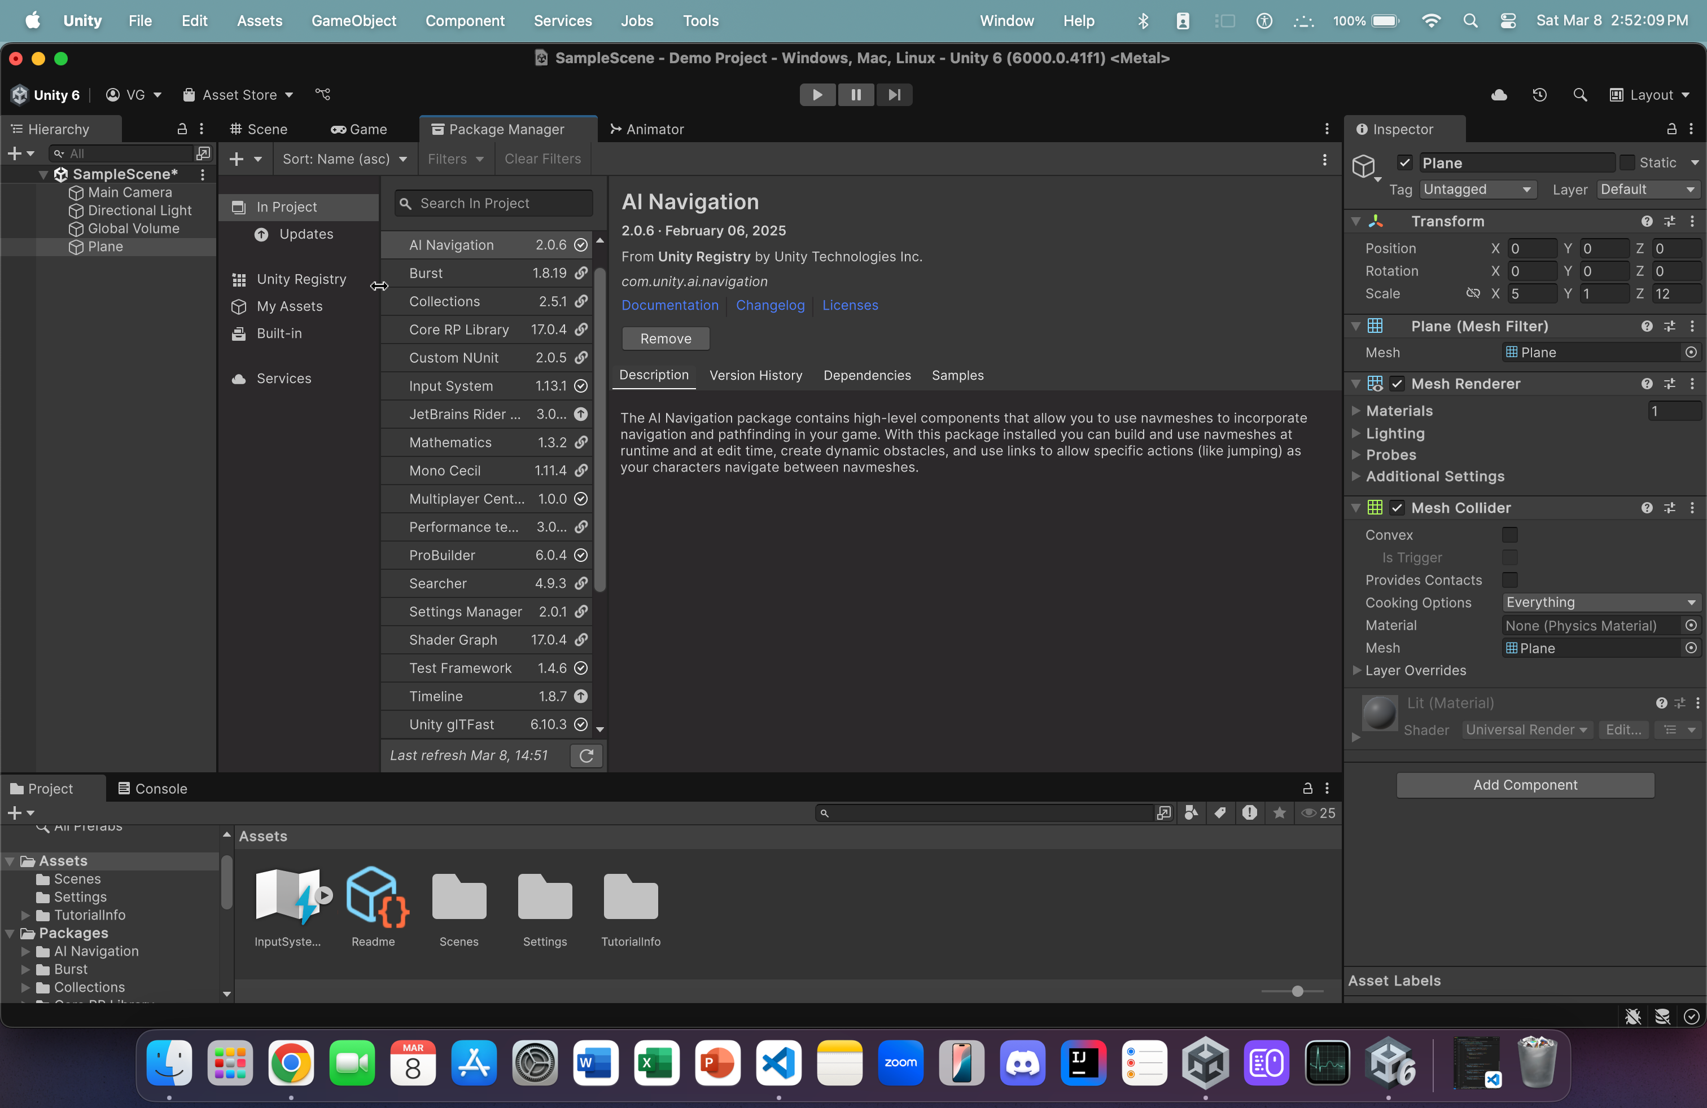
Task: Adjust Project panel icon size slider
Action: click(1297, 991)
